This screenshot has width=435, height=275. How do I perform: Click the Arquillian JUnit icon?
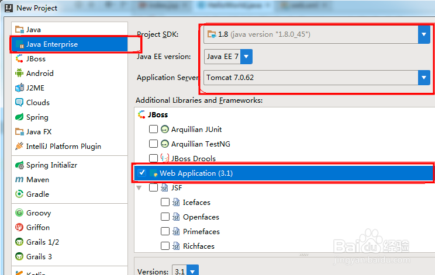[165, 130]
